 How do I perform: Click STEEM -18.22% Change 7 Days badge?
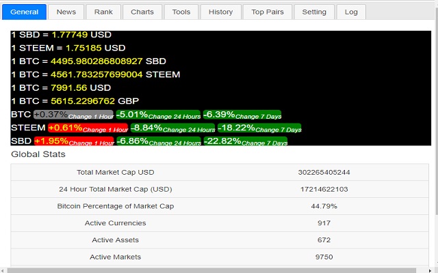(259, 128)
